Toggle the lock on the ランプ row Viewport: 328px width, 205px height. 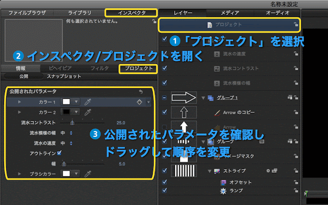(x=296, y=190)
